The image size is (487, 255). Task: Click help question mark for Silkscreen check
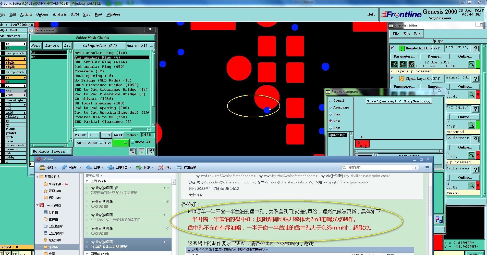(476, 170)
